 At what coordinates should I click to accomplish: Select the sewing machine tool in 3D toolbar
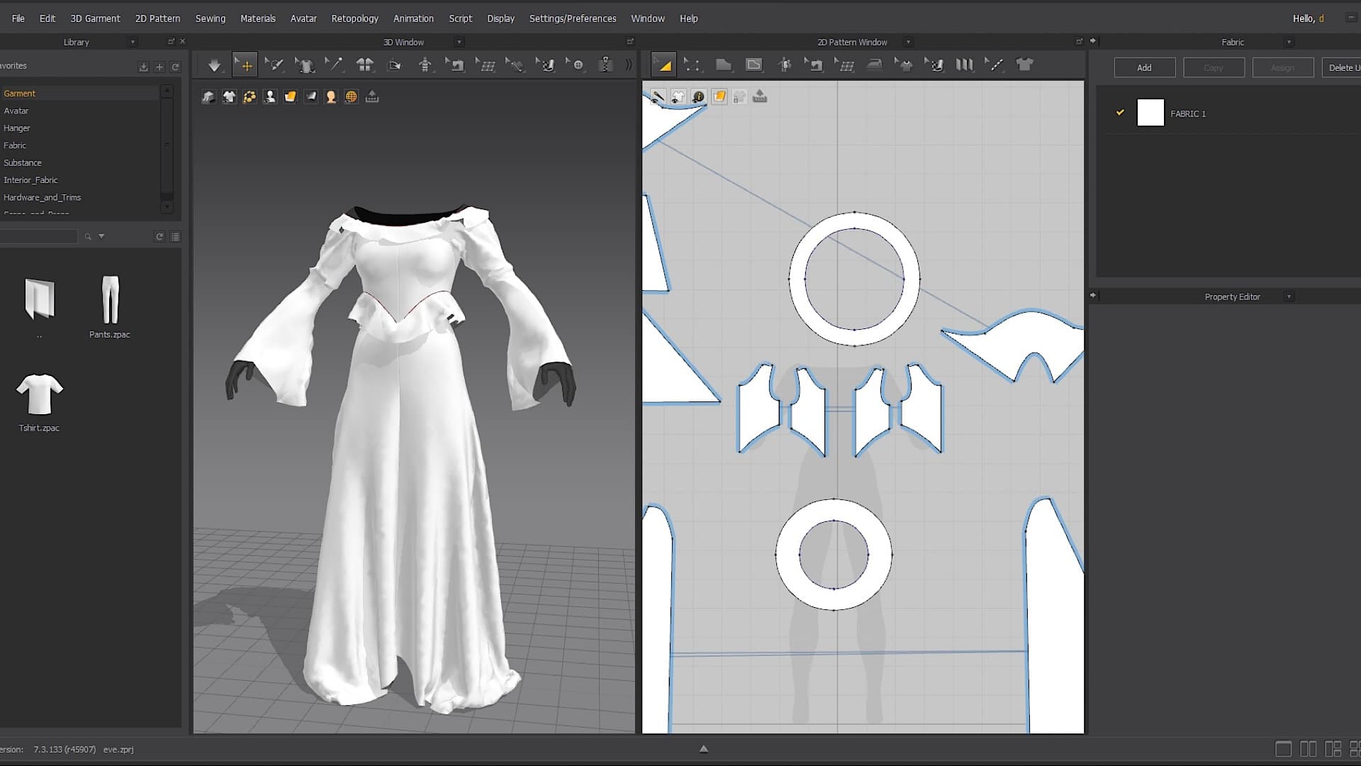456,65
